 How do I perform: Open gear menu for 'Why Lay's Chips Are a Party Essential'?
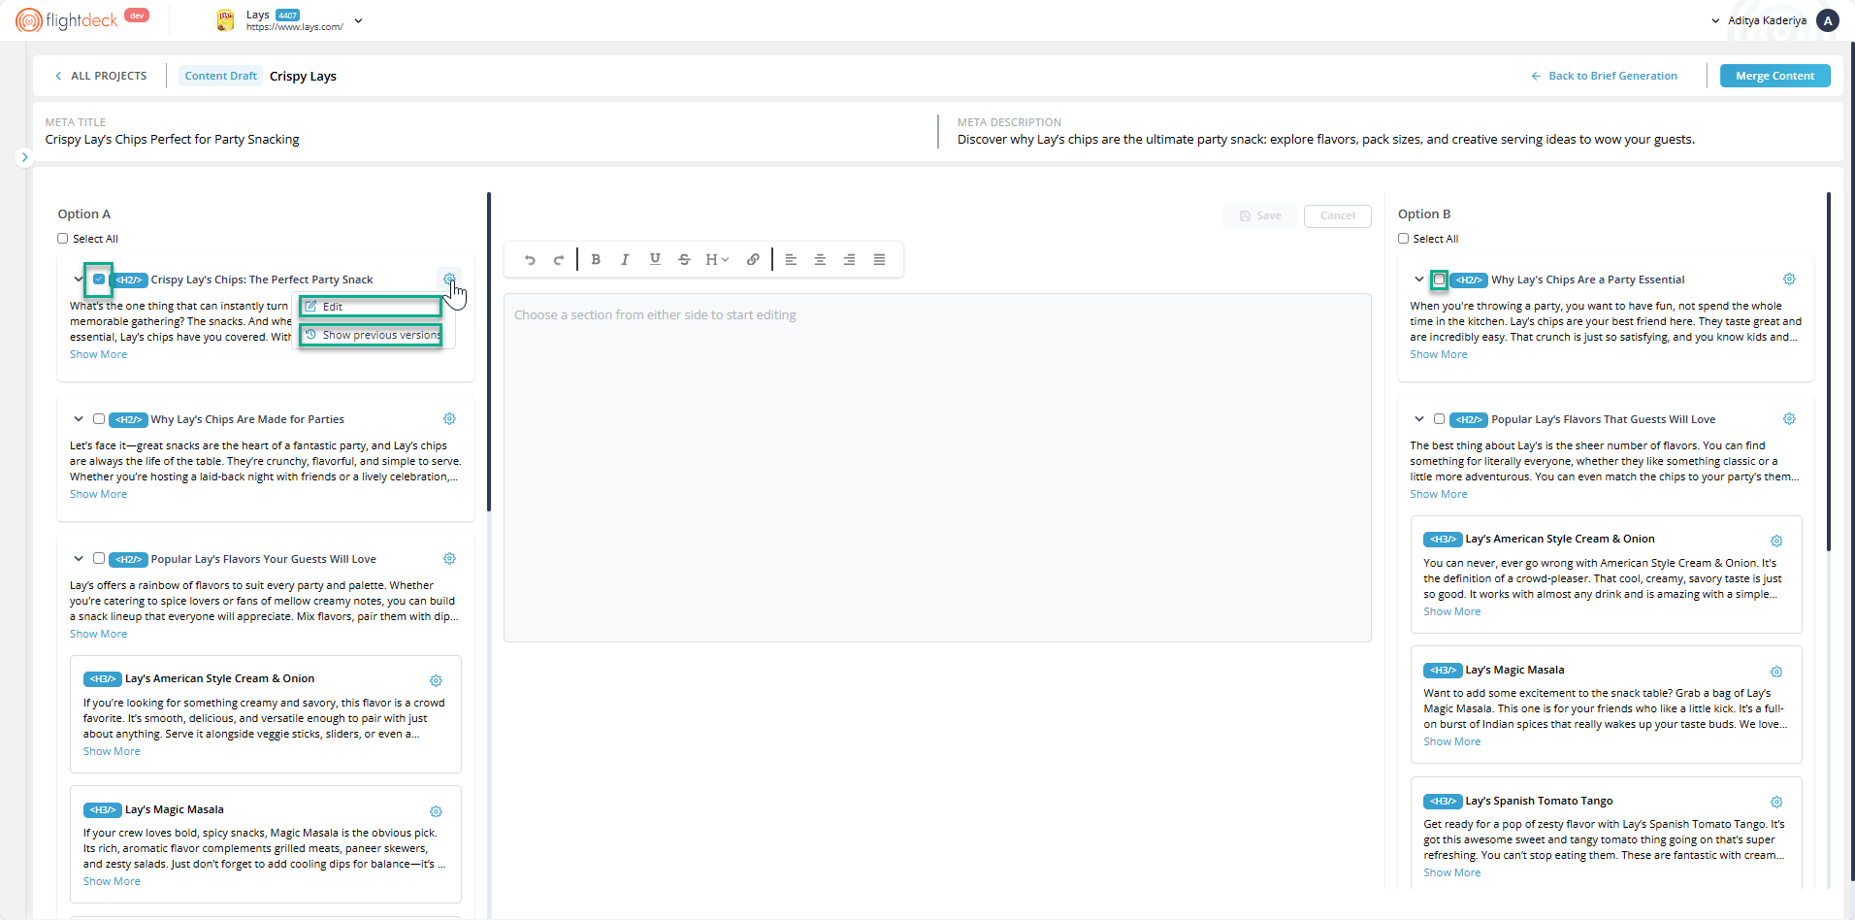tap(1789, 279)
